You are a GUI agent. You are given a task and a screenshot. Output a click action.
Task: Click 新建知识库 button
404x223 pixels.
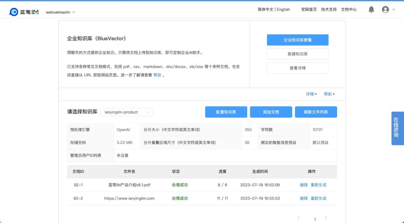pyautogui.click(x=298, y=54)
